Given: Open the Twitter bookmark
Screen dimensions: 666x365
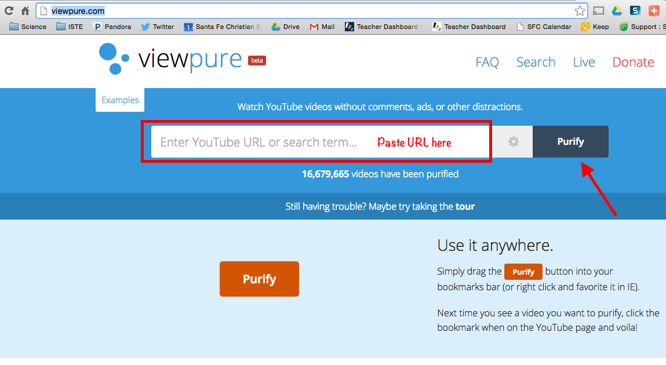Looking at the screenshot, I should (158, 27).
